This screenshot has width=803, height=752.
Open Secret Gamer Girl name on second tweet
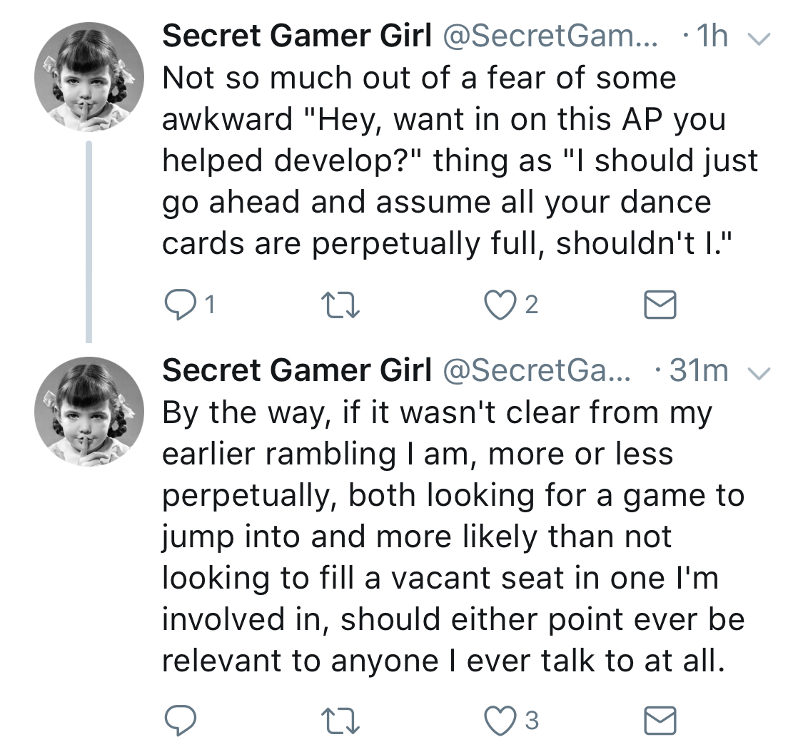point(297,370)
